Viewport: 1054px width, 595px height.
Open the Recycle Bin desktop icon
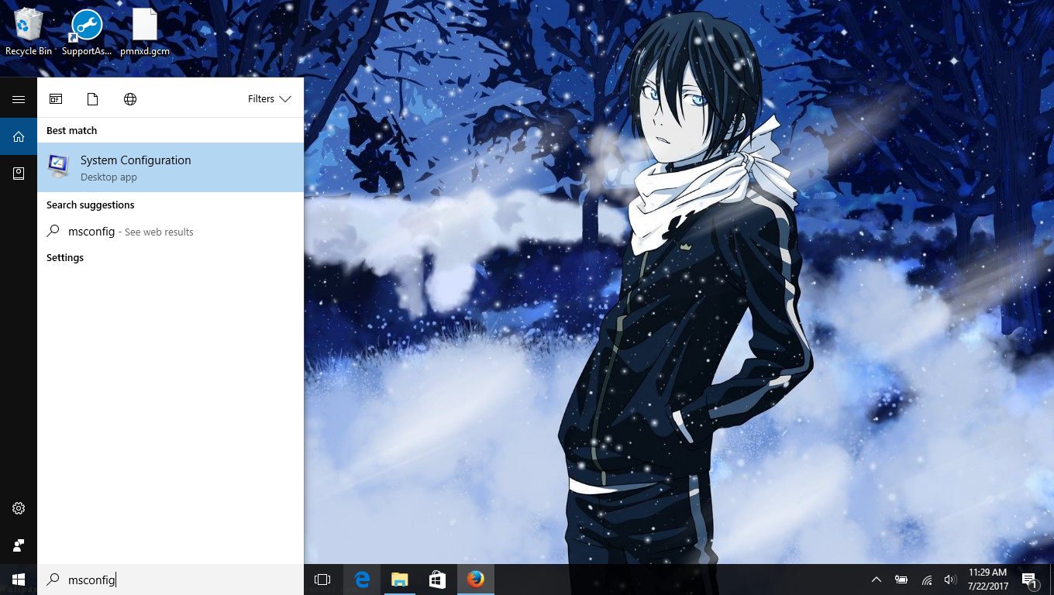(29, 33)
